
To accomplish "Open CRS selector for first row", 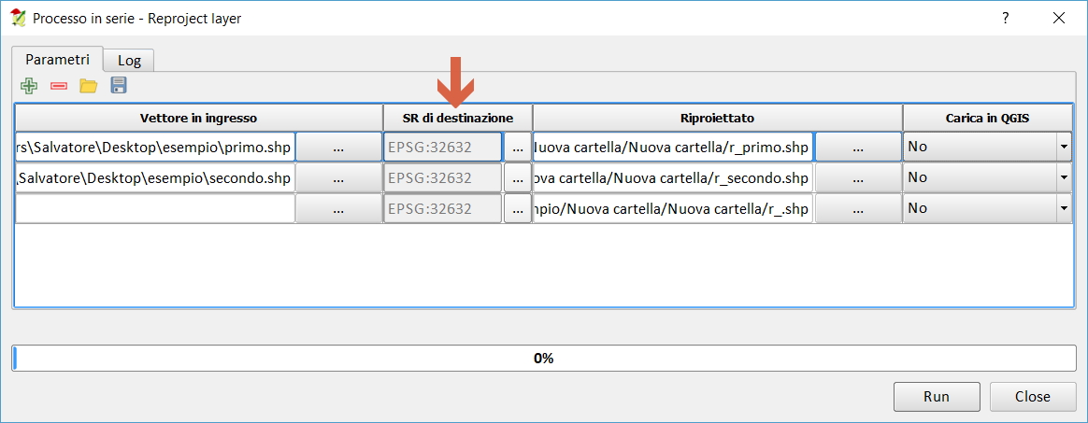I will [517, 147].
